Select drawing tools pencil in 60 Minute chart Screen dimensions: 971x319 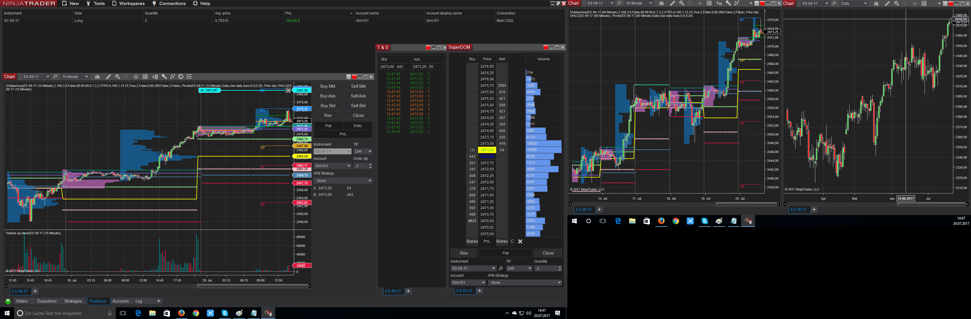coord(673,3)
